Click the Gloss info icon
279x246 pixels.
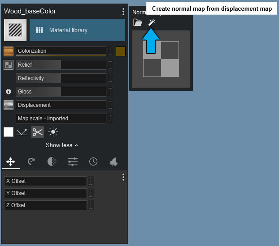pyautogui.click(x=9, y=92)
